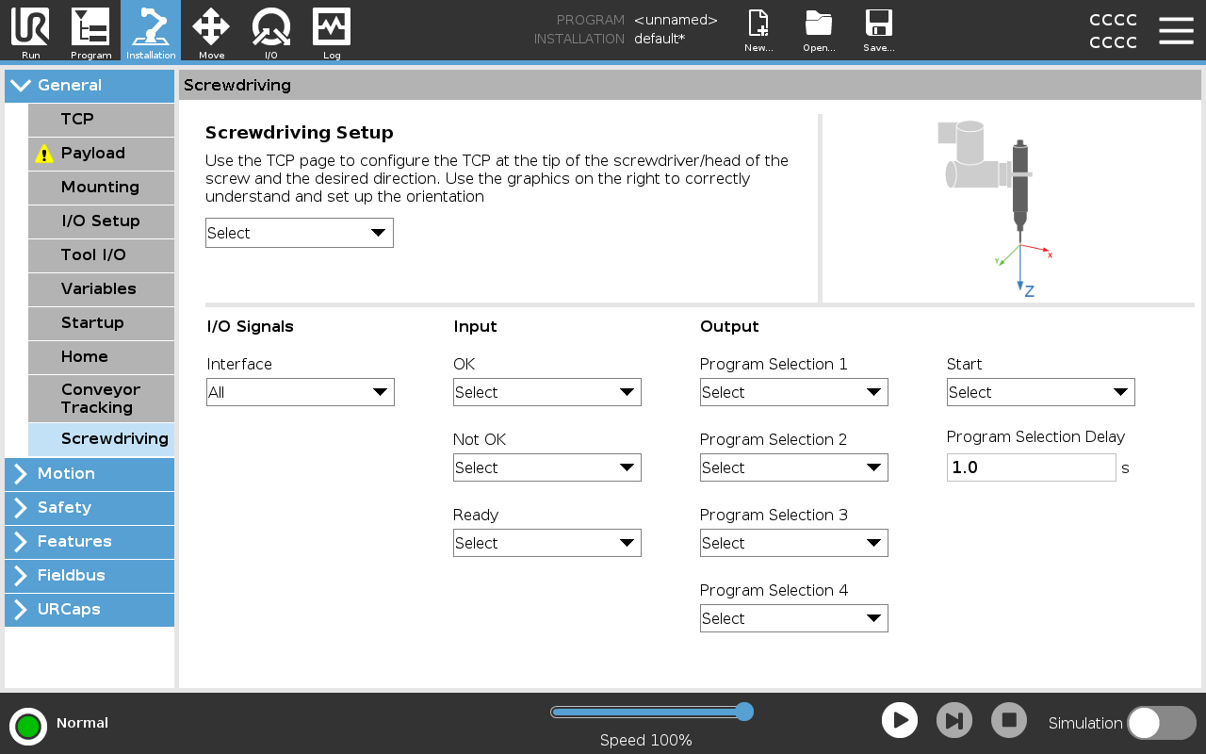Open the hamburger menu icon
Image resolution: width=1206 pixels, height=754 pixels.
[x=1176, y=30]
